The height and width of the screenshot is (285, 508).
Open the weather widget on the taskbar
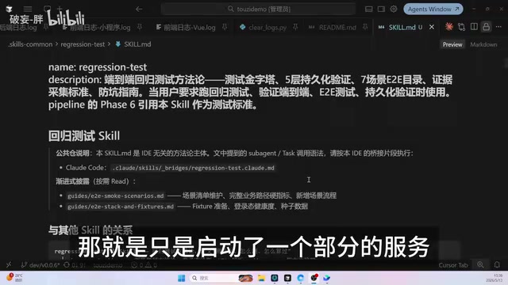[x=15, y=278]
